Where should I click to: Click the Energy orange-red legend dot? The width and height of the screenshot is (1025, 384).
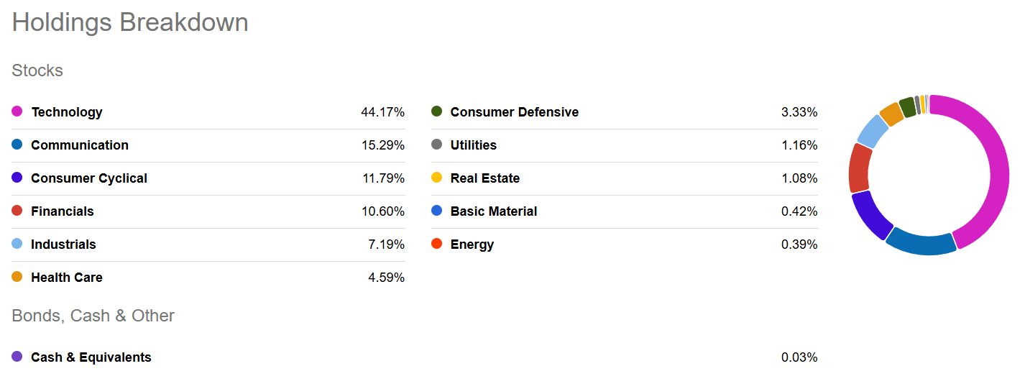(436, 244)
